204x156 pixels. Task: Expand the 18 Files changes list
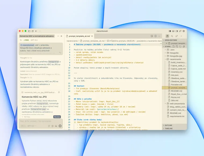[x=26, y=117]
